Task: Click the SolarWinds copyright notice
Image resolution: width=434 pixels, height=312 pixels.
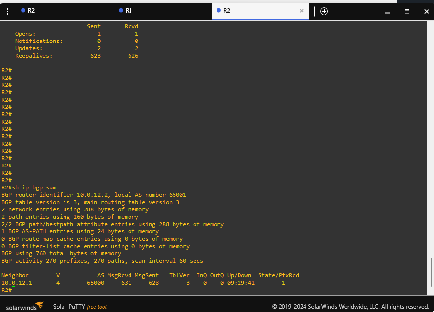Action: [350, 307]
